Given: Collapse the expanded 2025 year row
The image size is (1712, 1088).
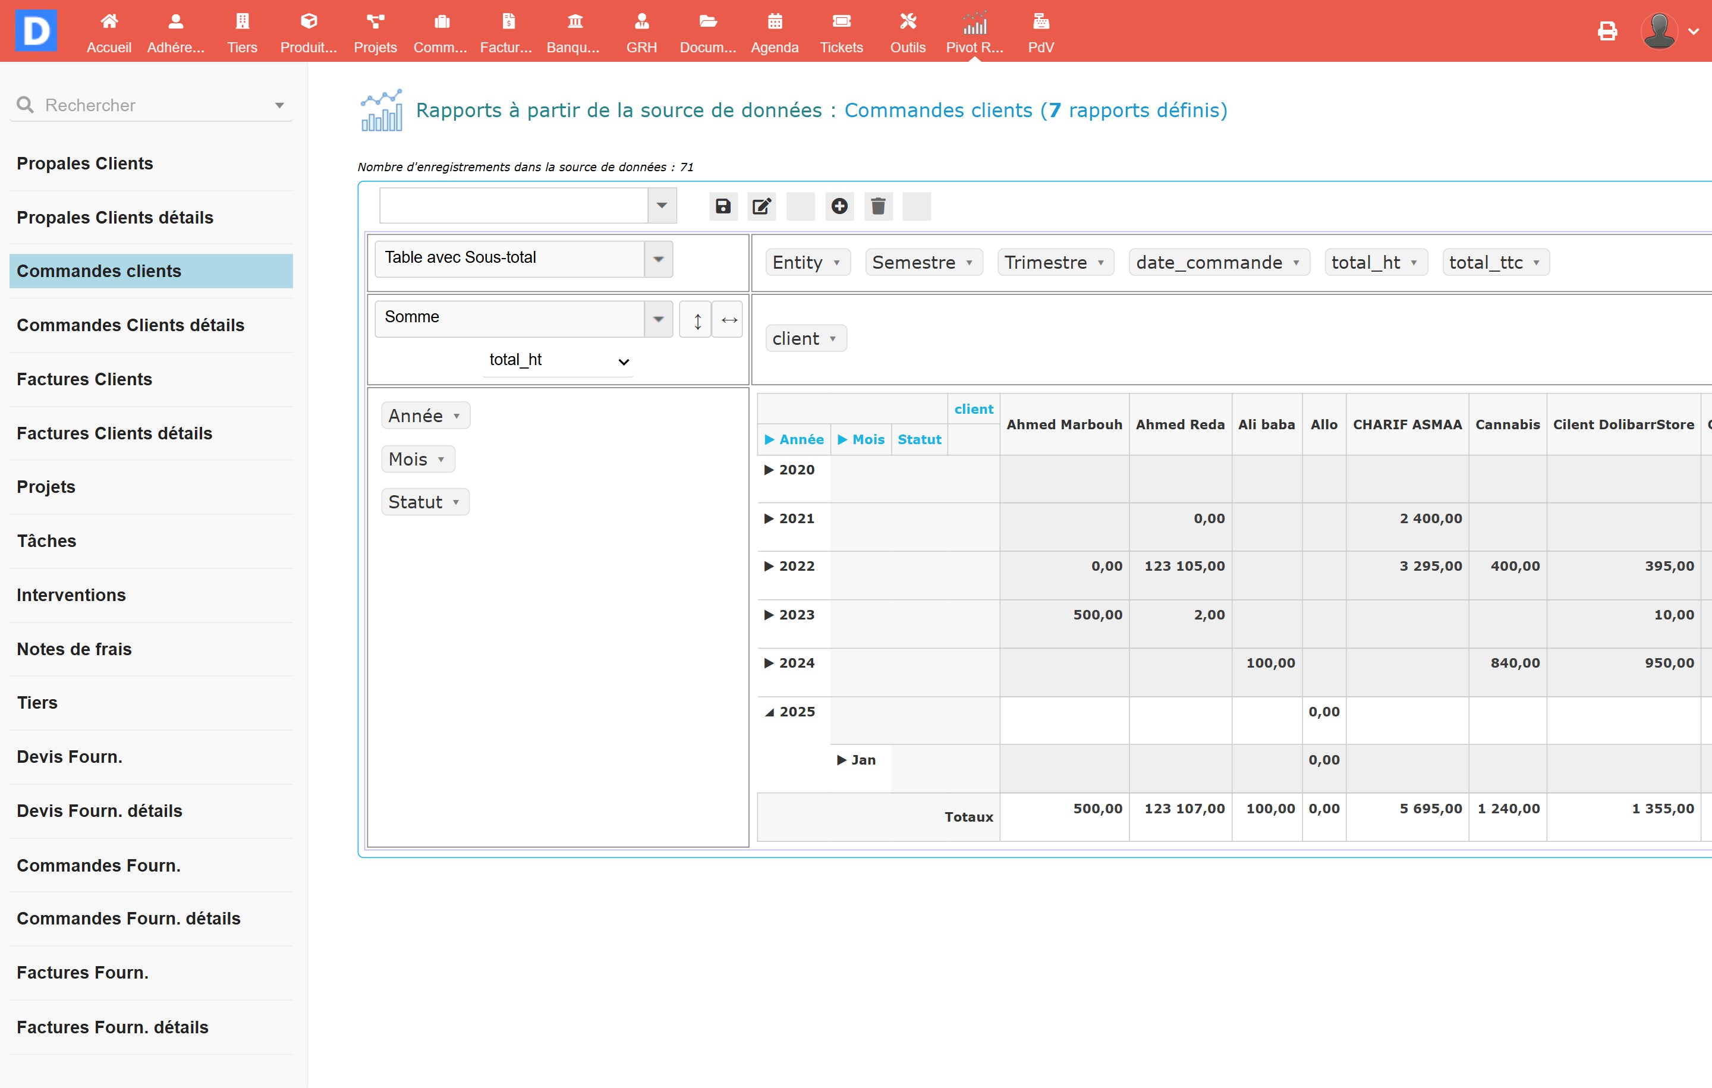Looking at the screenshot, I should click(x=770, y=712).
